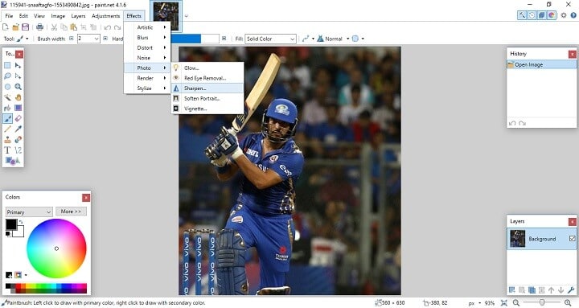Toggle Background layer visibility checkbox
This screenshot has height=308, width=579.
[572, 239]
